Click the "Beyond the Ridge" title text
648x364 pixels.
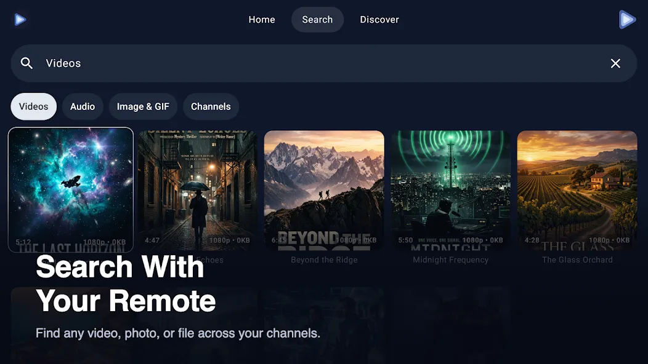[324, 260]
